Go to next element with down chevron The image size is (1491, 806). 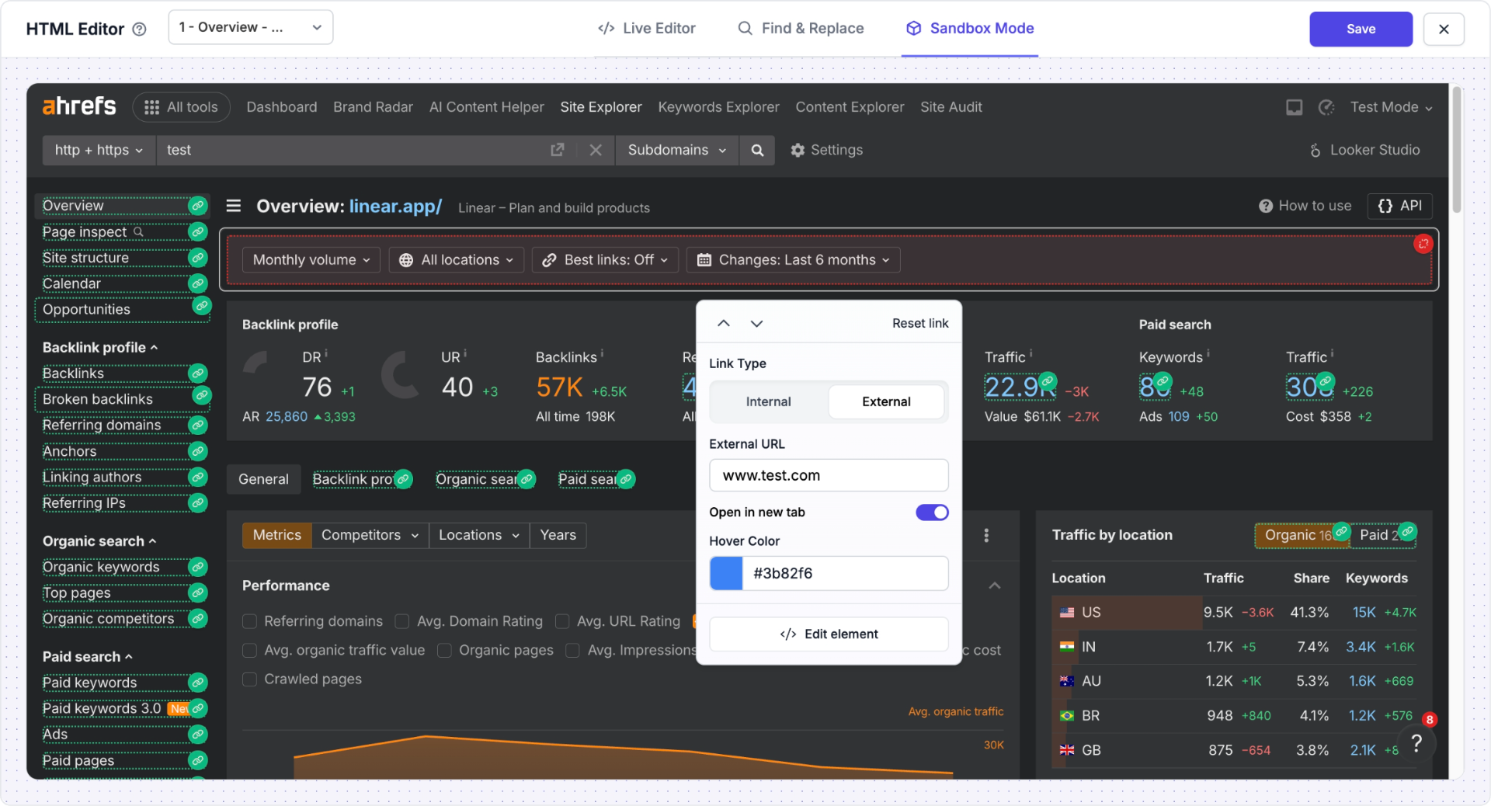point(756,323)
